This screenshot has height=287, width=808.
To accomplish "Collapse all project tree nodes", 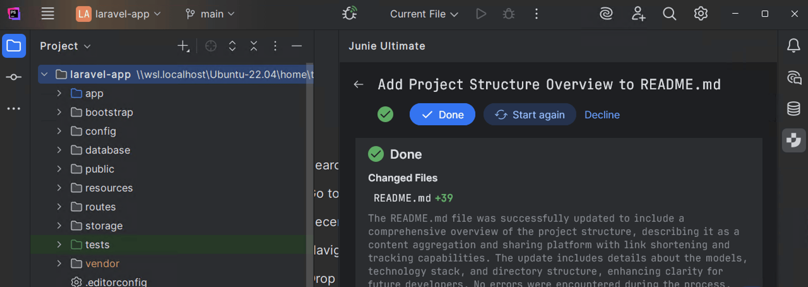I will click(x=254, y=46).
